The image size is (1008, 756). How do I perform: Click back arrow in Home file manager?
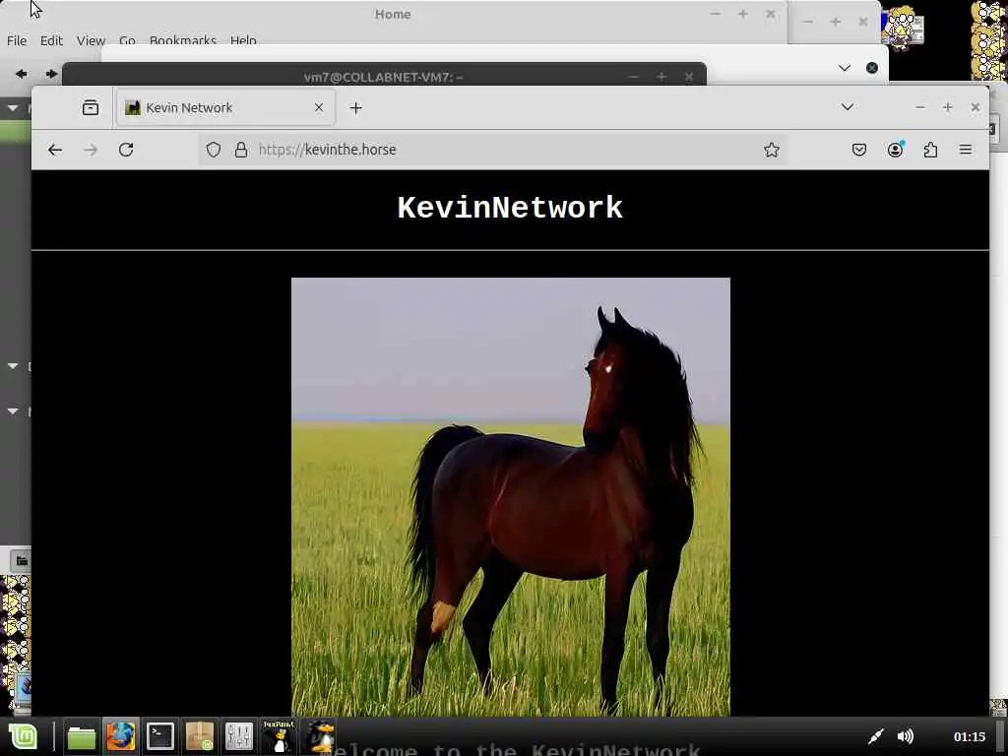click(x=22, y=74)
